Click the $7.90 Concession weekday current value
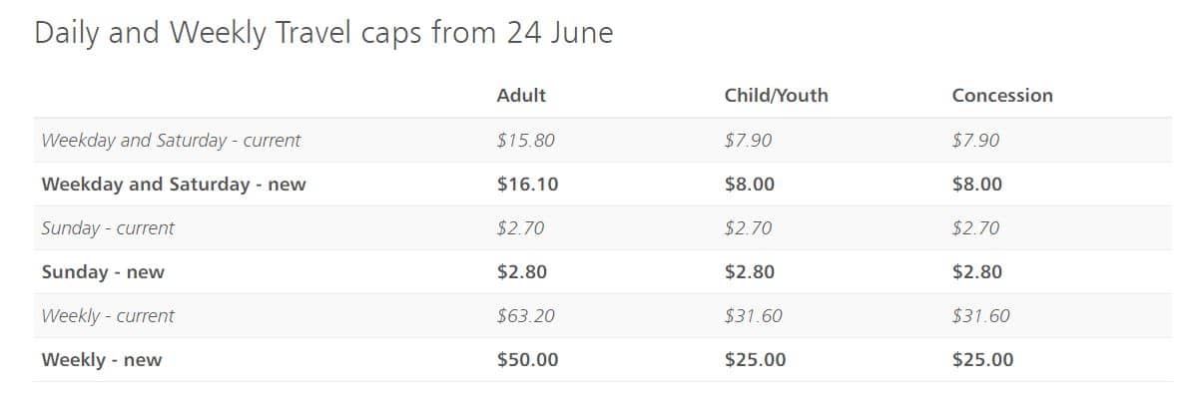Viewport: 1189px width, 400px height. (976, 141)
